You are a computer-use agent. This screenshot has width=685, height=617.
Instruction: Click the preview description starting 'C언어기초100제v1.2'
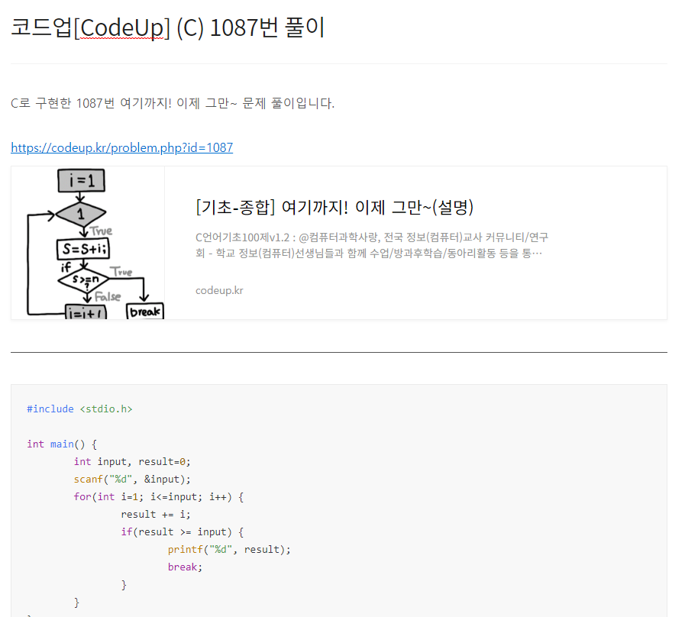tap(372, 245)
